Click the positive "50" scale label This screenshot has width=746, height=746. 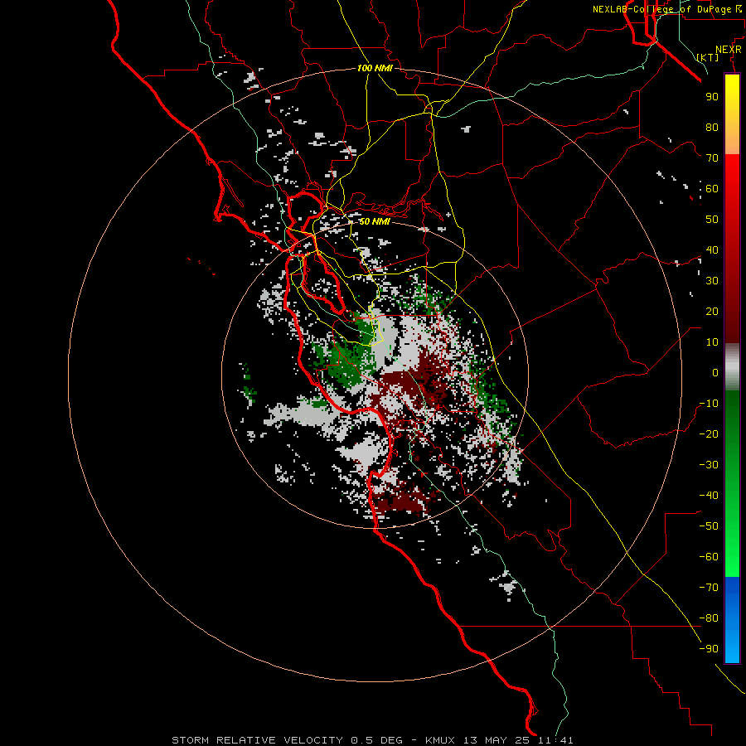712,220
